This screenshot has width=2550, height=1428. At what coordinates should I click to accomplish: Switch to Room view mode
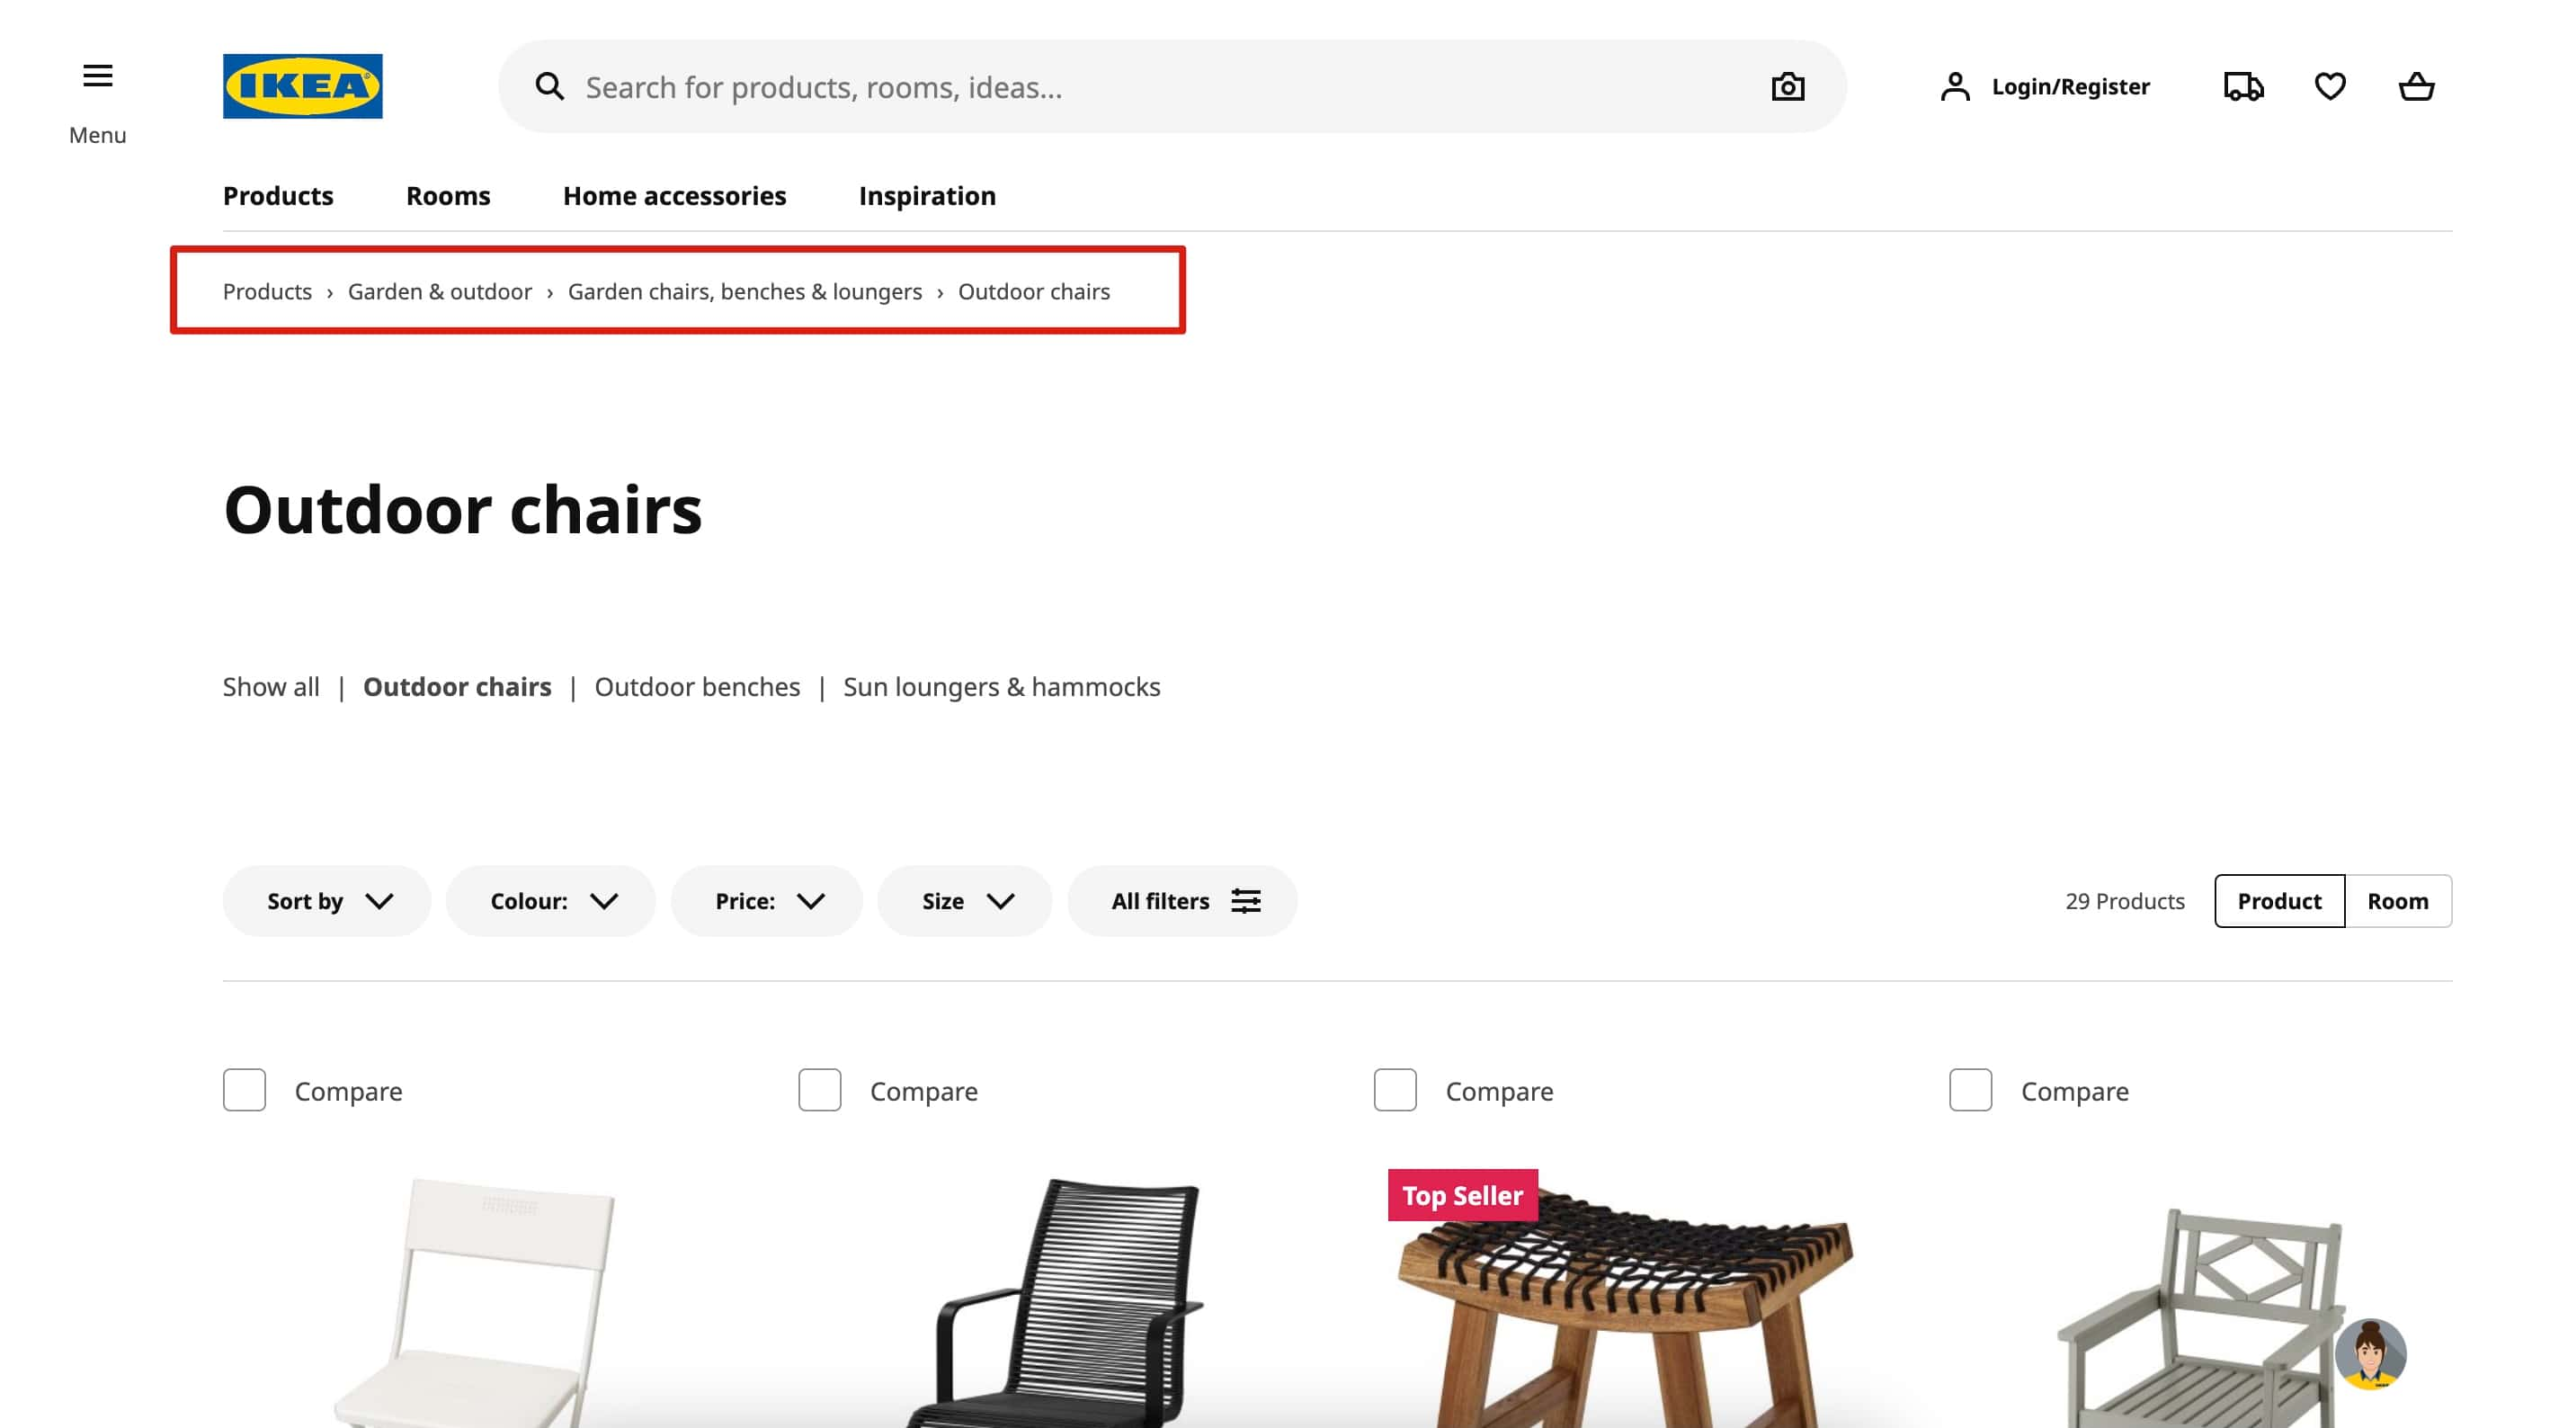pos(2398,901)
